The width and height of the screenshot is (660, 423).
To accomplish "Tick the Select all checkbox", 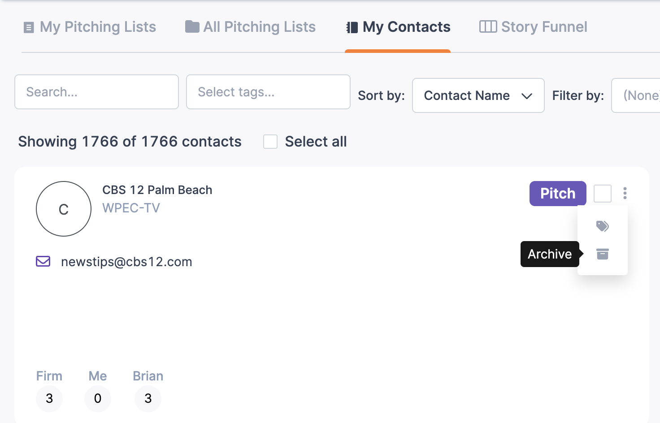I will [x=270, y=142].
